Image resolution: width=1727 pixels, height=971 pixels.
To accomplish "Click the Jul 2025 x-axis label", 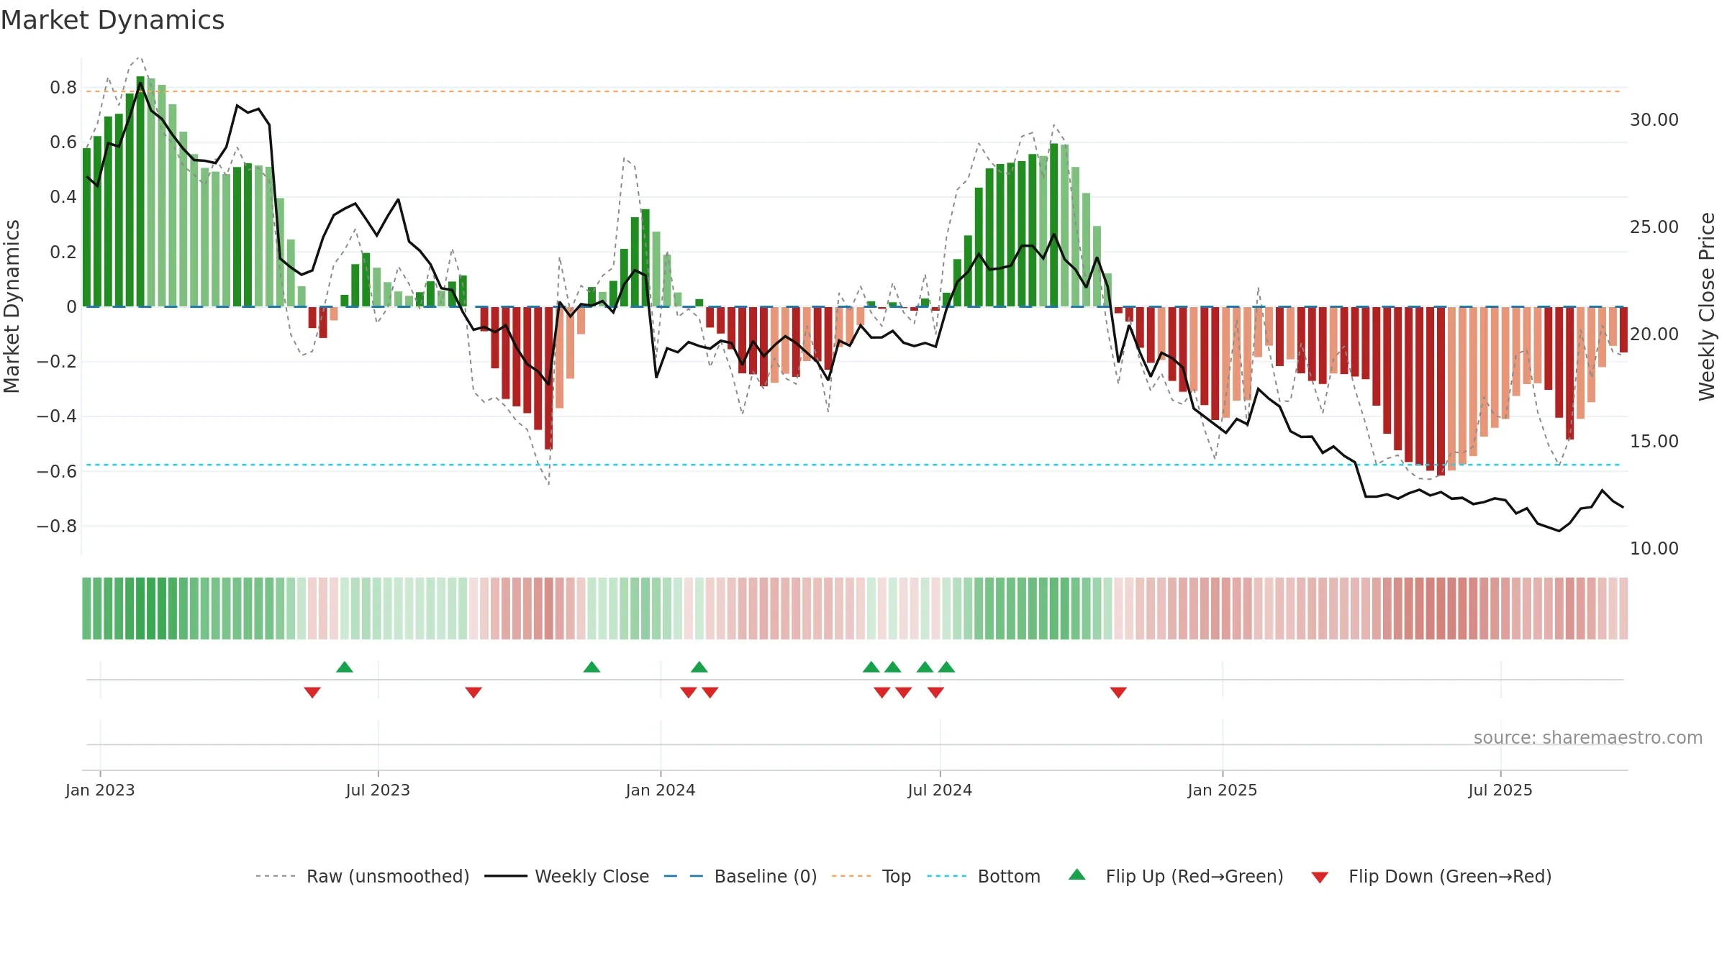I will pyautogui.click(x=1500, y=790).
